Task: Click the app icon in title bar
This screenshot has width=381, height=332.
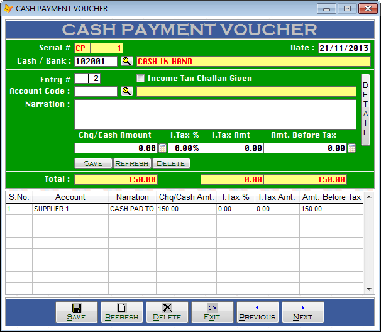Action: click(8, 9)
